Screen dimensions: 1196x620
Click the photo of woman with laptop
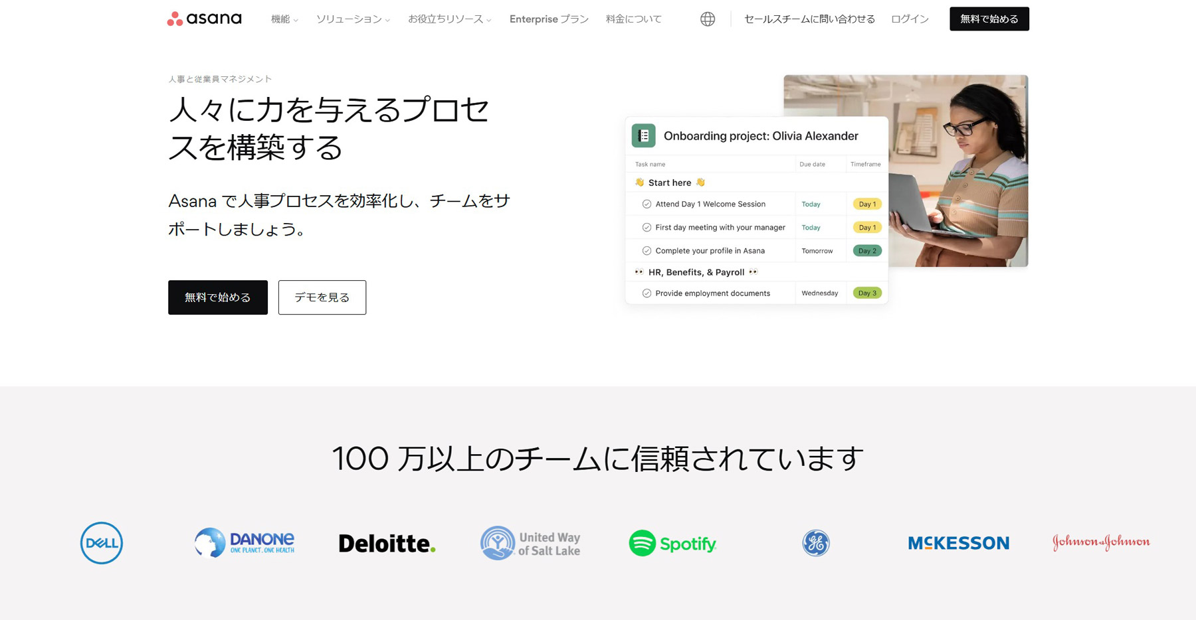[x=957, y=171]
